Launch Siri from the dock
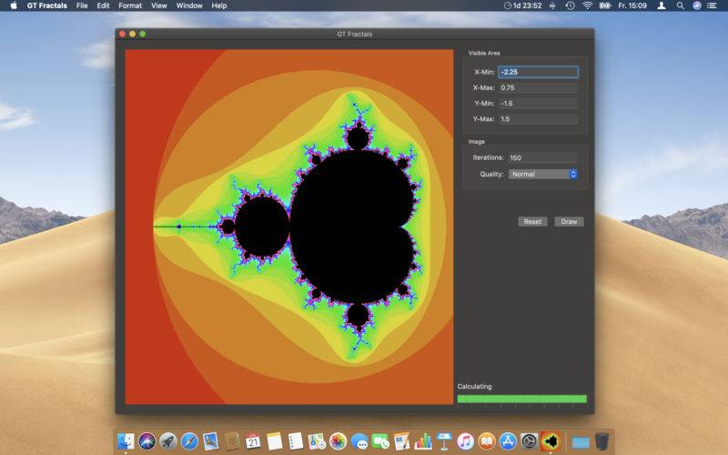728x455 pixels. [147, 441]
